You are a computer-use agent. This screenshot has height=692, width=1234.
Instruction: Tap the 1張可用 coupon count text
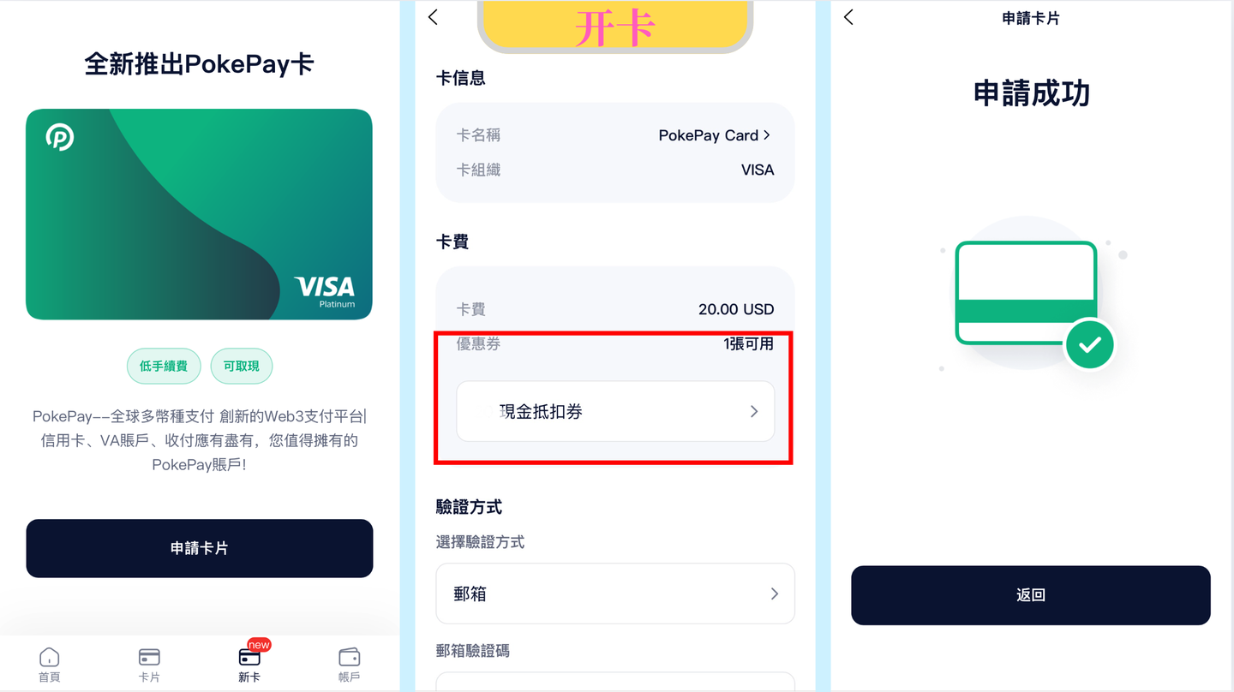click(748, 343)
